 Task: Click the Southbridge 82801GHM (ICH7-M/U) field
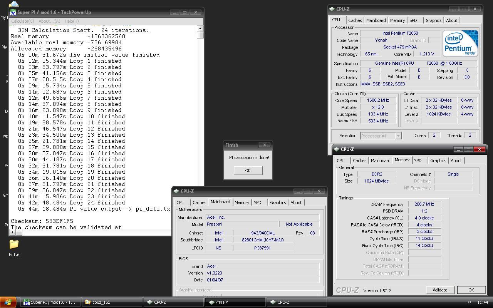click(x=263, y=240)
